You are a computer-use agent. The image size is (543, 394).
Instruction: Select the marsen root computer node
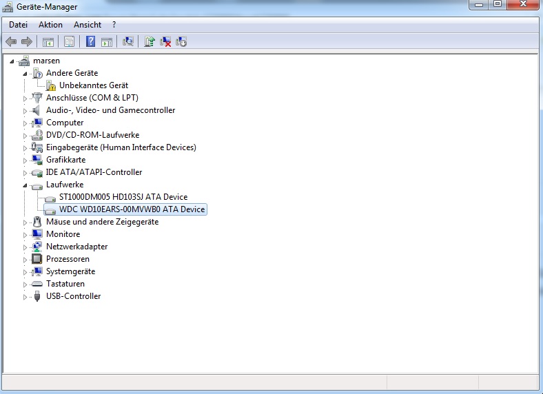click(46, 61)
